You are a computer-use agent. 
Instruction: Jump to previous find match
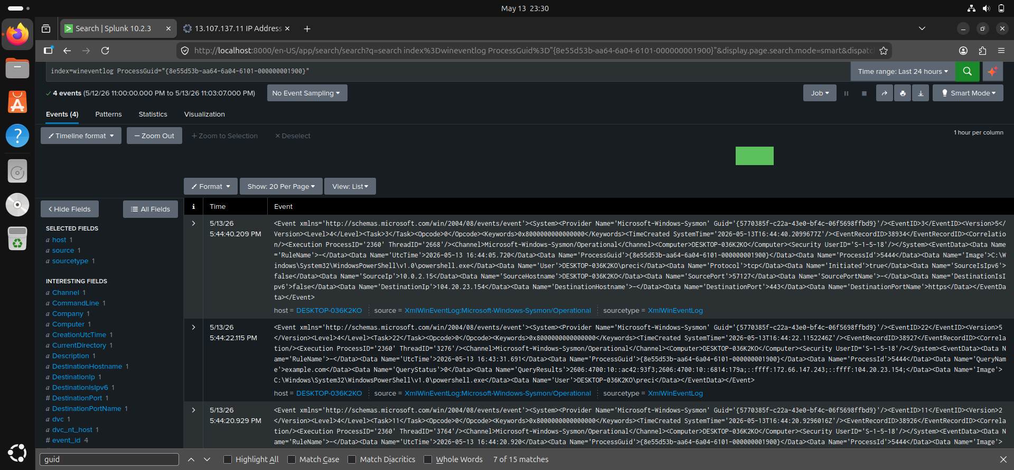pyautogui.click(x=191, y=459)
